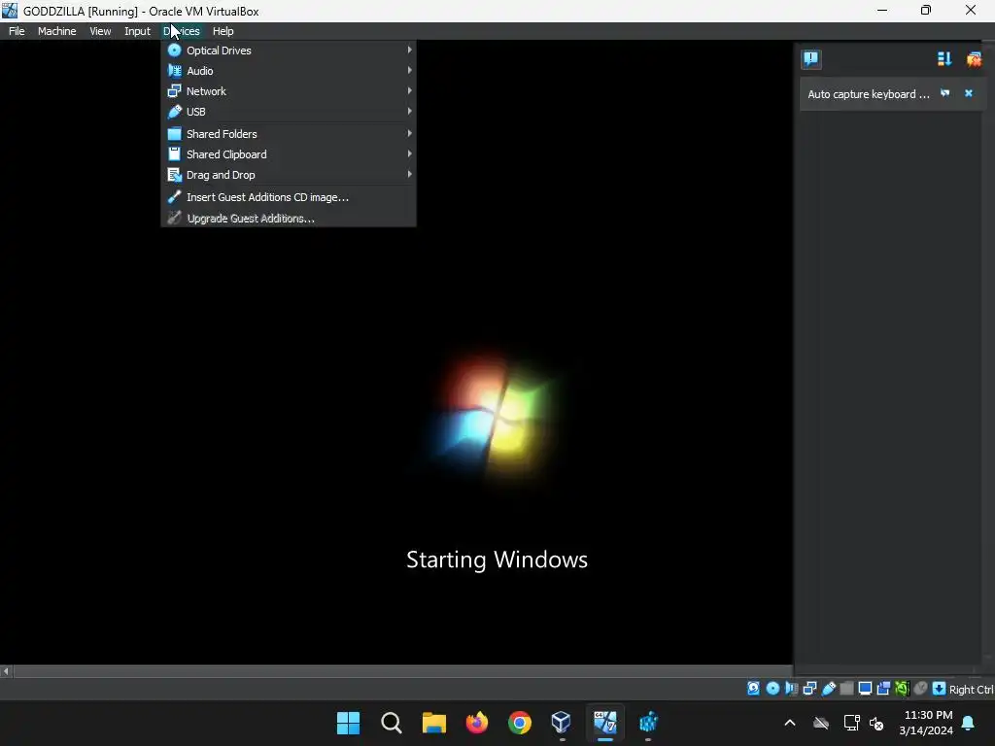
Task: Open the Windows Start menu
Action: point(348,723)
